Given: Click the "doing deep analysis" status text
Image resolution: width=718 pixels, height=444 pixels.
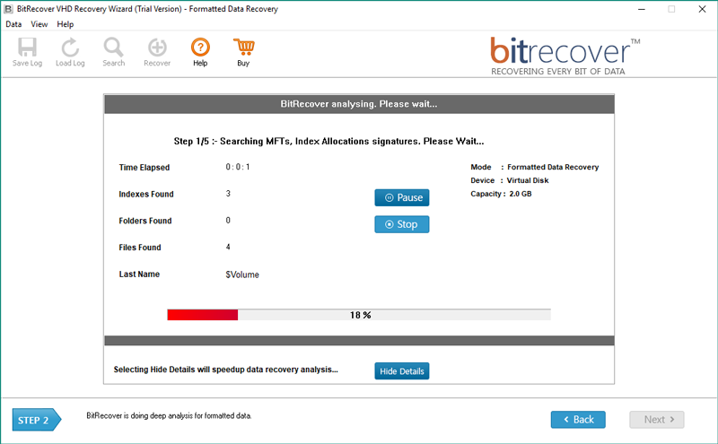Looking at the screenshot, I should [x=169, y=415].
